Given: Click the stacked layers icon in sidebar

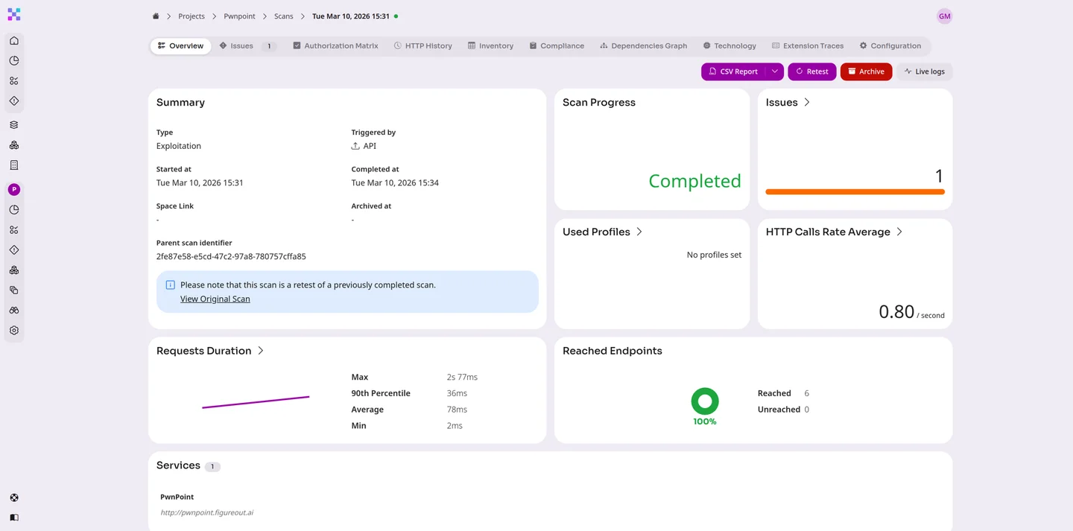Looking at the screenshot, I should [x=14, y=125].
